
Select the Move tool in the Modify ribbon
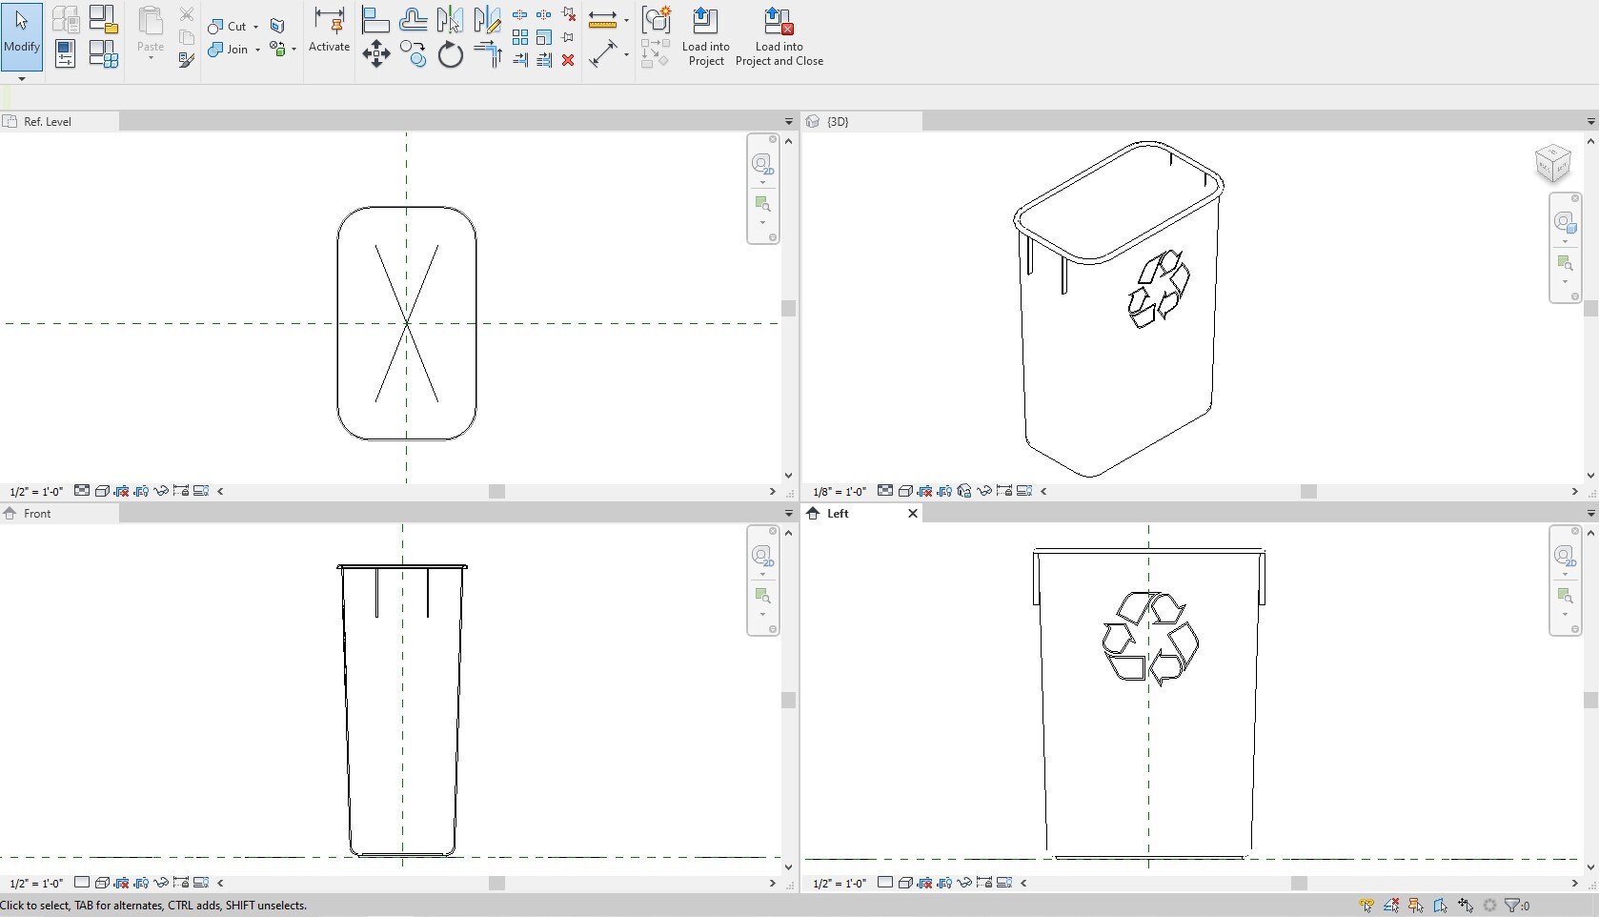pyautogui.click(x=376, y=54)
